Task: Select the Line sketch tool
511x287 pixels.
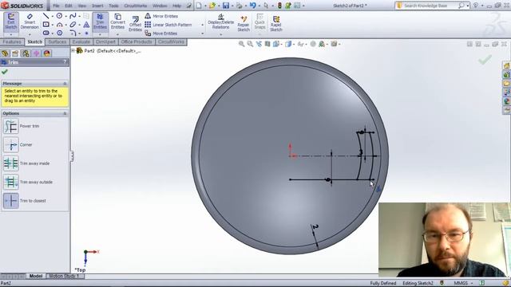Action: coord(46,16)
